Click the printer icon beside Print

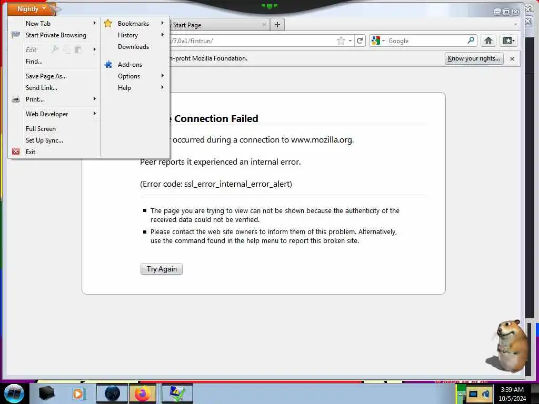16,99
